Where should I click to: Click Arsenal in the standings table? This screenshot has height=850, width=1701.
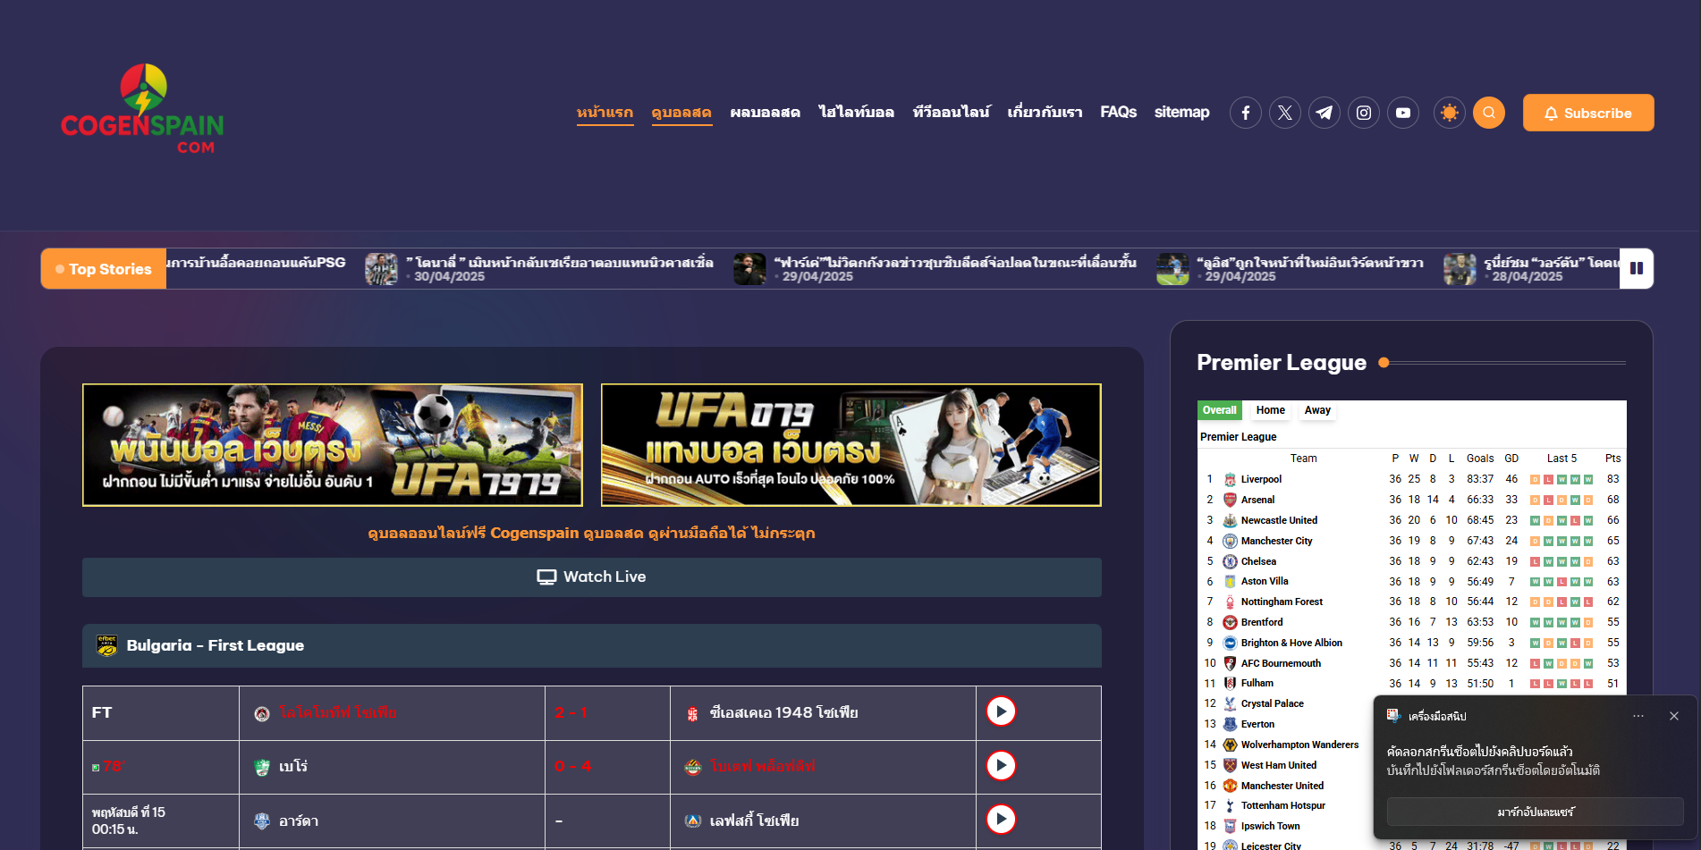pyautogui.click(x=1257, y=500)
